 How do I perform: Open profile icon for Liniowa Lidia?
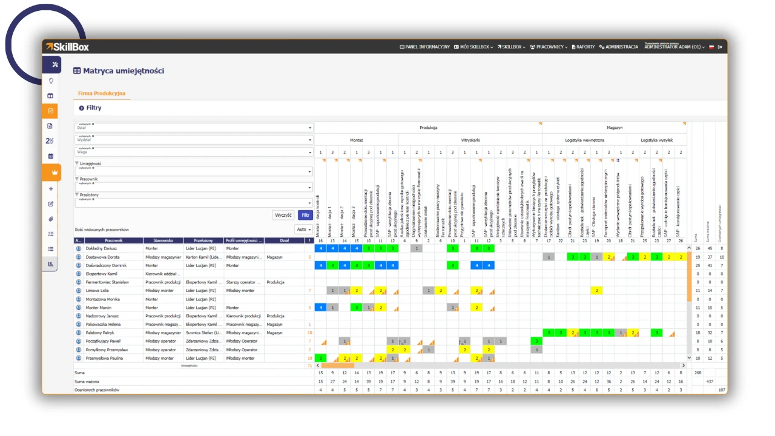pos(78,291)
